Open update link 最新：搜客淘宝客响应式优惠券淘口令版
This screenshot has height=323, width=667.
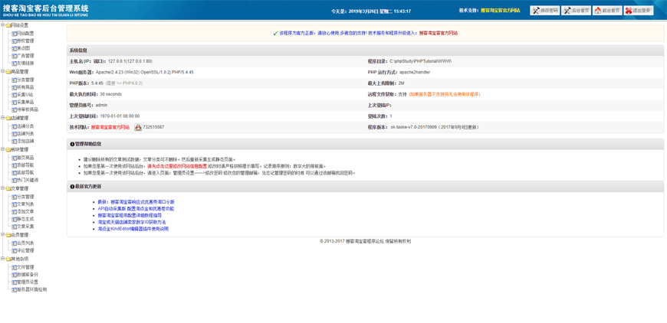tap(136, 202)
